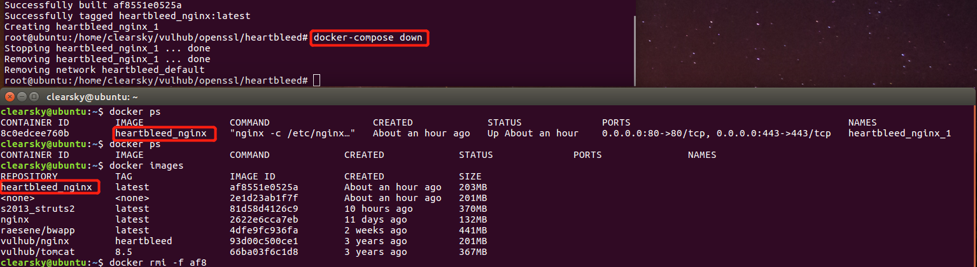This screenshot has width=977, height=267.
Task: Click 'Removing heartbleed_nginx_1 ... done' line
Action: [x=107, y=59]
